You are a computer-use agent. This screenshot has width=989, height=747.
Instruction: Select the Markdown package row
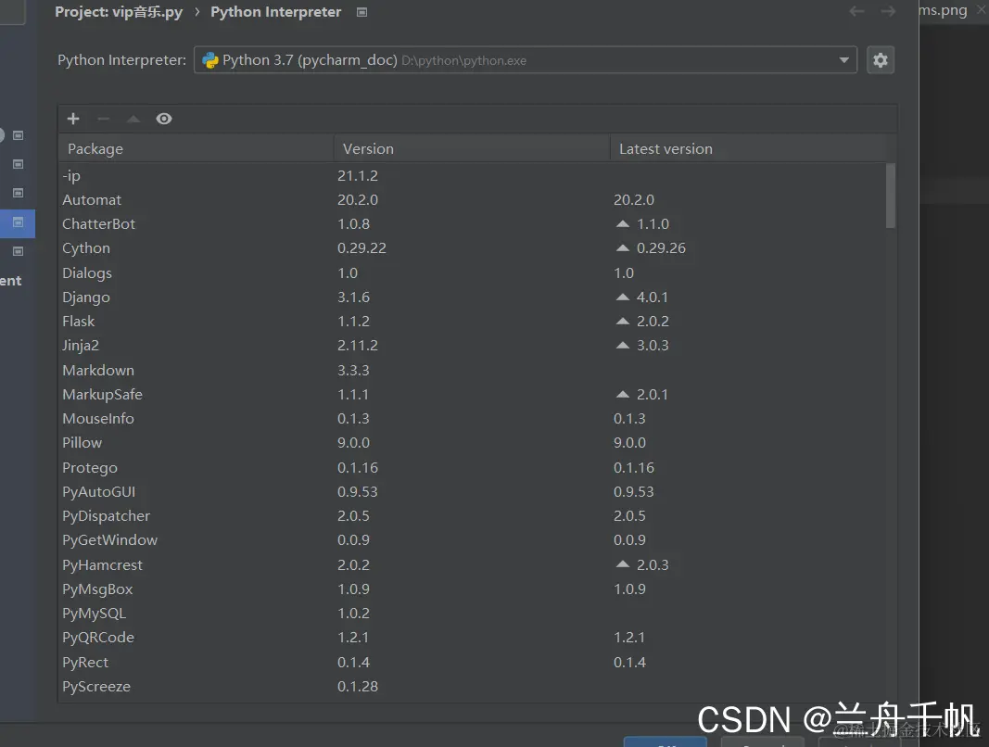[472, 371]
